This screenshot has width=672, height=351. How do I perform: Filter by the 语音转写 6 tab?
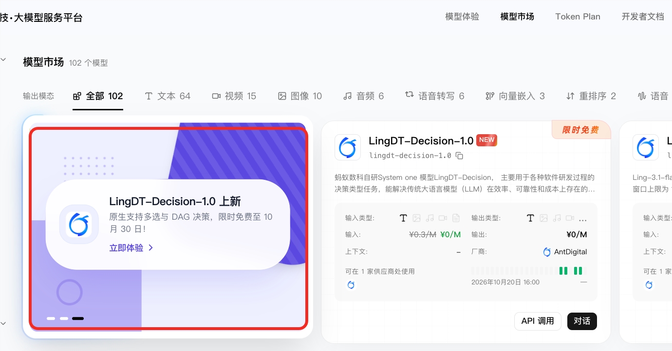(x=435, y=96)
